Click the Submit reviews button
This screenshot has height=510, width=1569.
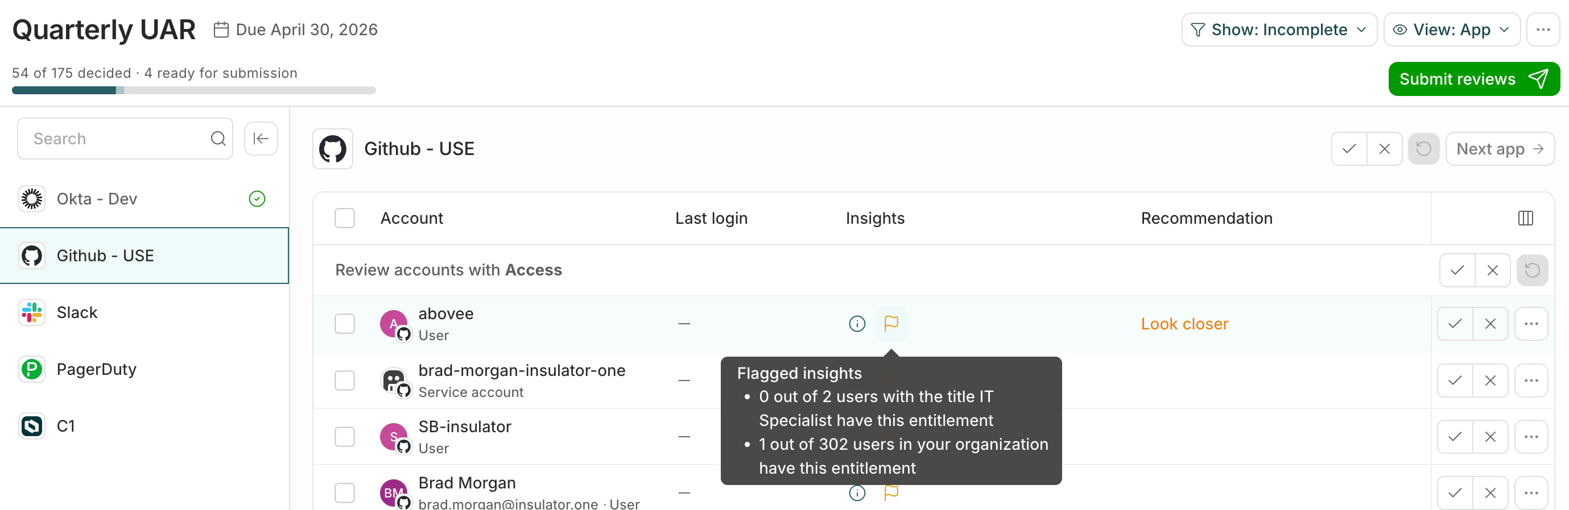(x=1473, y=79)
